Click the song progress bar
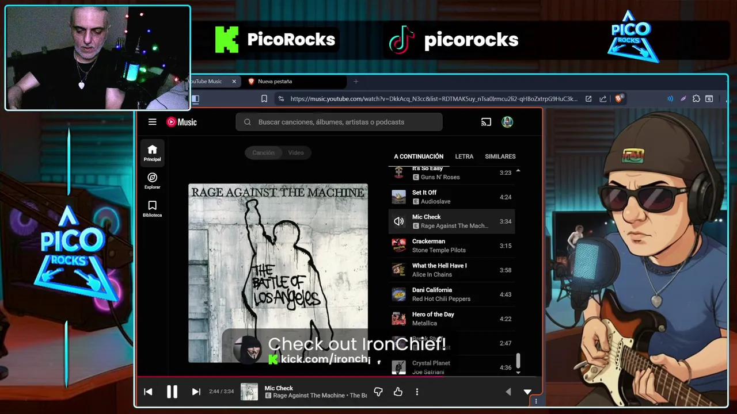The height and width of the screenshot is (414, 737). pos(339,377)
